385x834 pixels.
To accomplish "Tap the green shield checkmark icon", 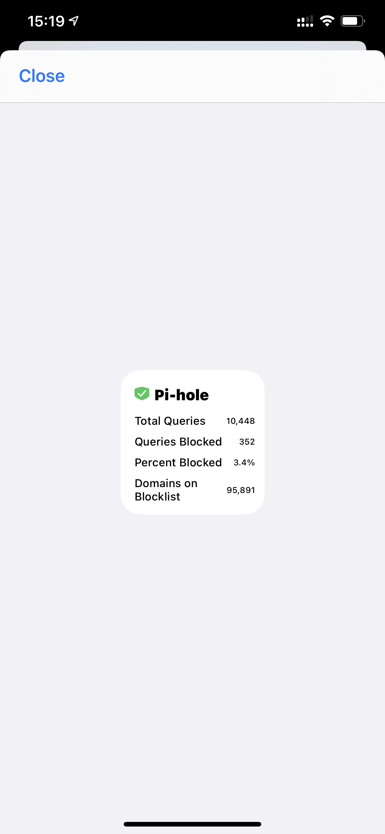I will [142, 394].
